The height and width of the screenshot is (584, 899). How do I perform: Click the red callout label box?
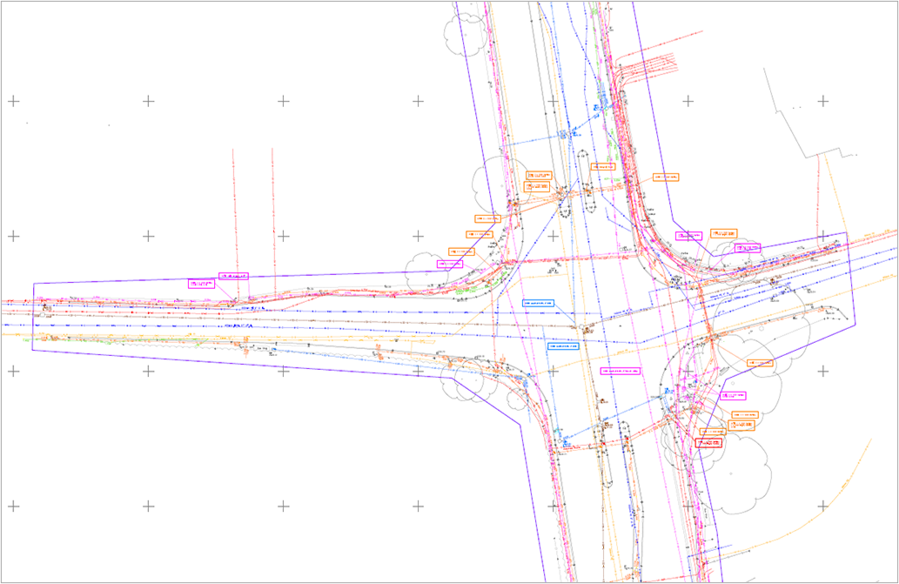[x=709, y=443]
